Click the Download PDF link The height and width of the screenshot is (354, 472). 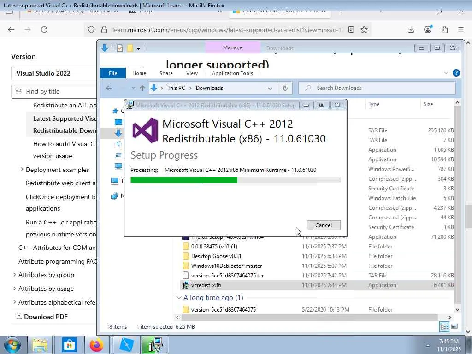coord(42,317)
